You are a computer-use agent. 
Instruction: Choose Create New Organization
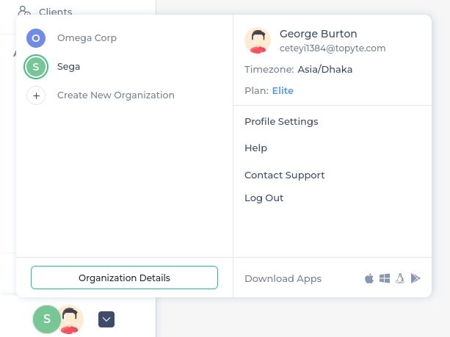tap(116, 95)
